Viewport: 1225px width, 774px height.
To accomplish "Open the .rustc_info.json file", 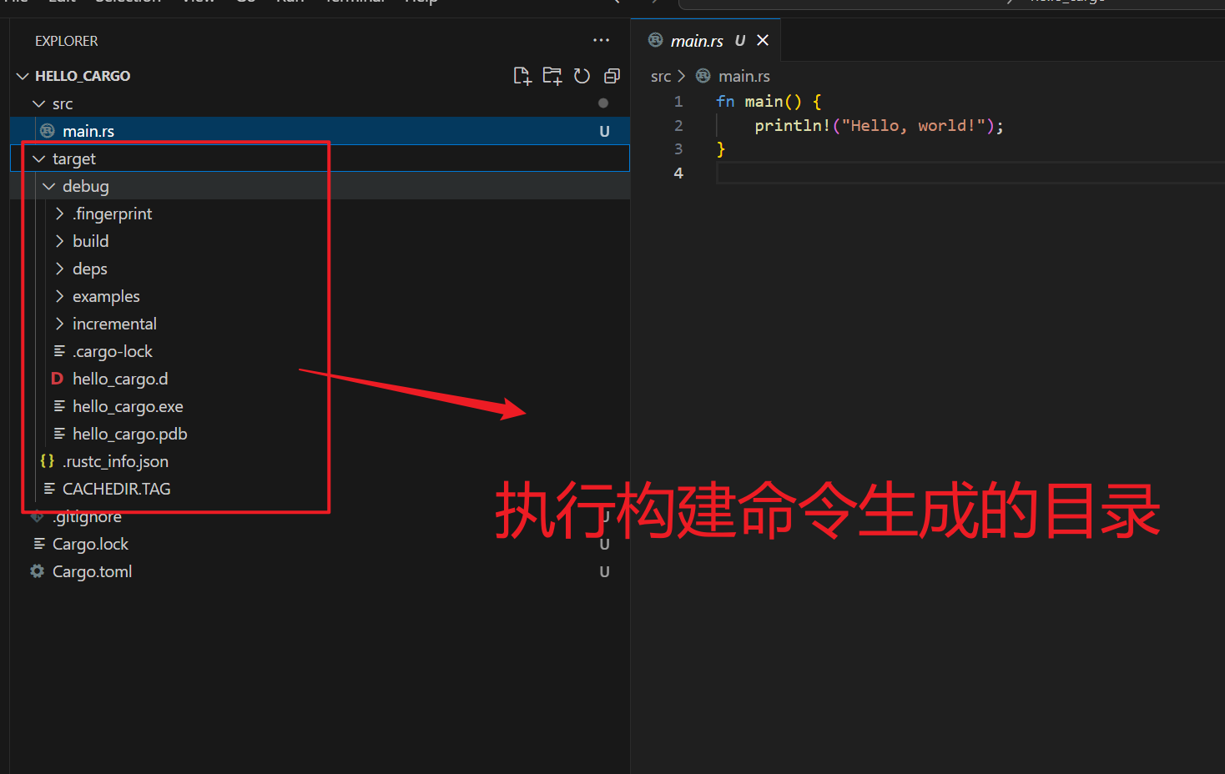I will [x=115, y=461].
